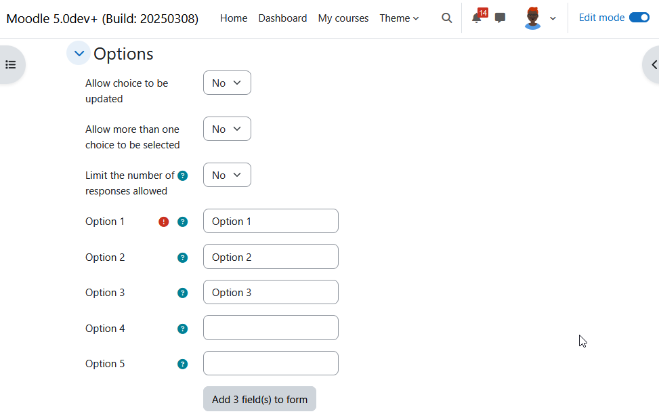The image size is (659, 416).
Task: Click the red required icon beside Option 1
Action: 163,222
